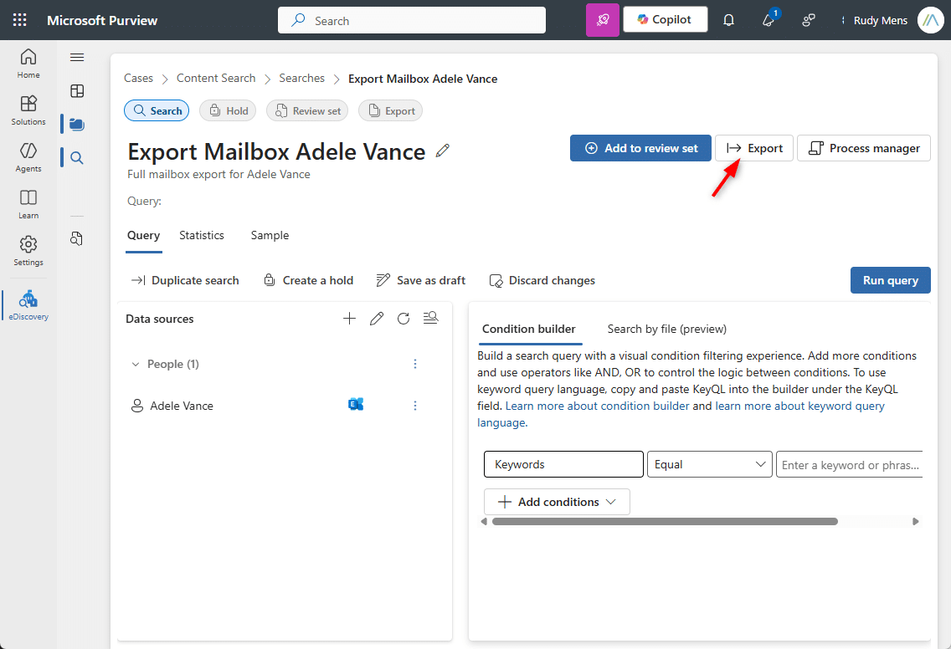Open Learn more about condition builder link
The image size is (951, 649).
pyautogui.click(x=598, y=406)
